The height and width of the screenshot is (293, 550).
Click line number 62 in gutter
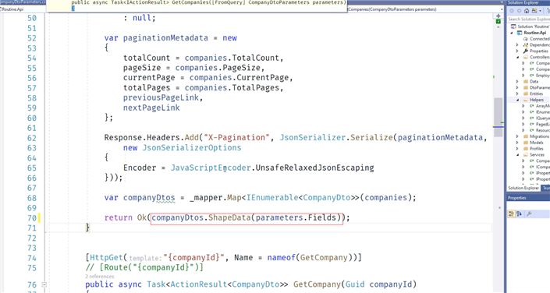pos(32,138)
